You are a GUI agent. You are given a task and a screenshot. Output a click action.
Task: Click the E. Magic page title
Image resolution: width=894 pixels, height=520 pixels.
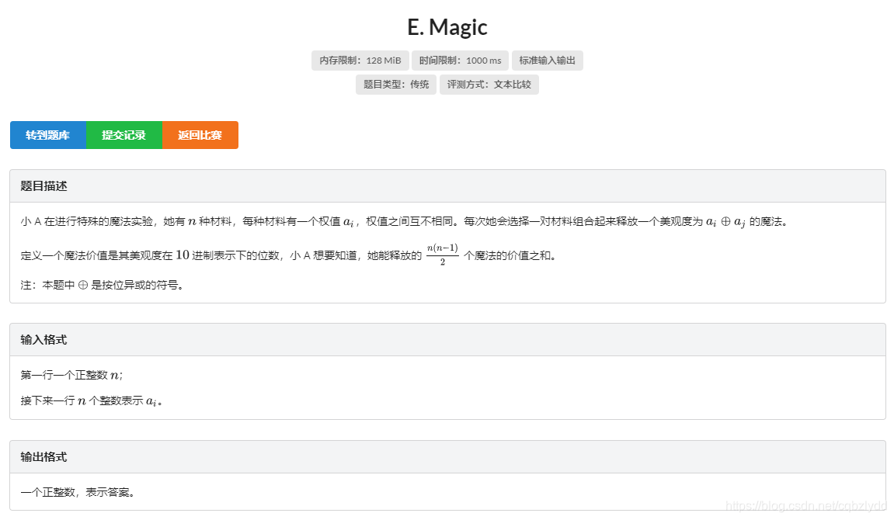(x=447, y=26)
